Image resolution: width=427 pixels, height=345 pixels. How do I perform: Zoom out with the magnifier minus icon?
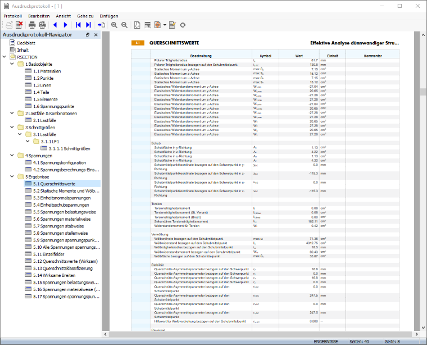tap(125, 25)
